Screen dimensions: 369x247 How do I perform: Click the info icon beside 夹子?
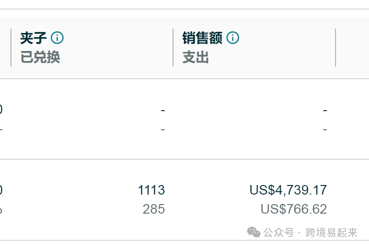57,38
